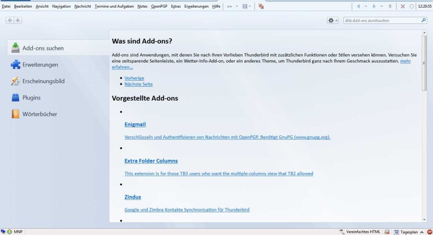Click Google und Zimbra Kontakte description link

point(187,210)
